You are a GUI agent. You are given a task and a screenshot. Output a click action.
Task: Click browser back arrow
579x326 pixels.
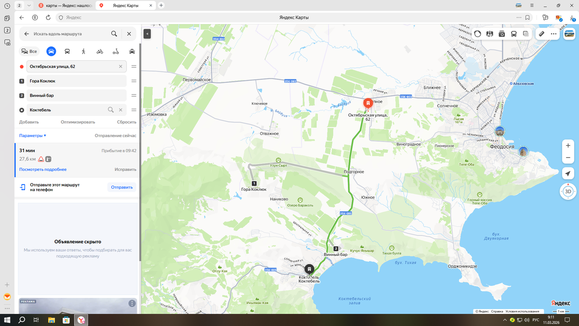coord(21,17)
